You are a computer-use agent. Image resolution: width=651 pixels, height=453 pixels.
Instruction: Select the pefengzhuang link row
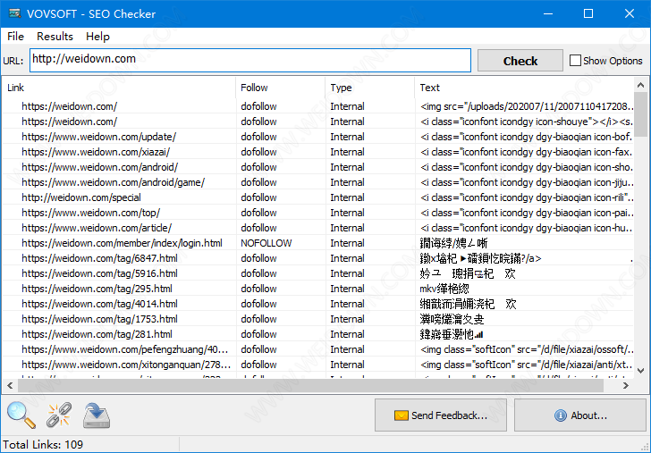(318, 349)
